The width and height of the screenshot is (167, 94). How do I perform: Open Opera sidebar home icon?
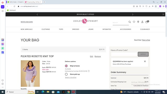point(3,7)
